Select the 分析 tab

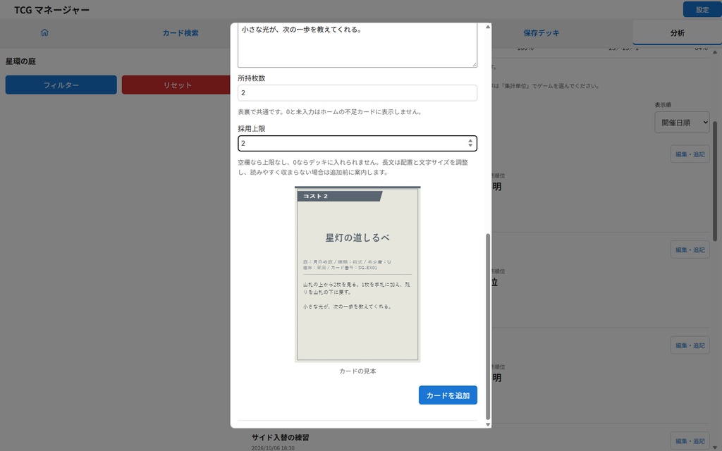click(677, 33)
